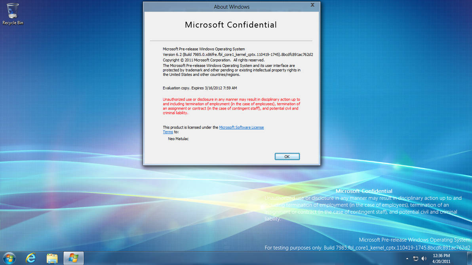Launch Internet Explorer from the taskbar

(31, 258)
